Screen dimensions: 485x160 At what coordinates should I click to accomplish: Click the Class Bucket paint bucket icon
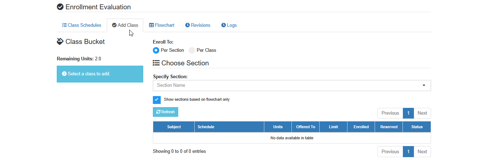(x=60, y=41)
